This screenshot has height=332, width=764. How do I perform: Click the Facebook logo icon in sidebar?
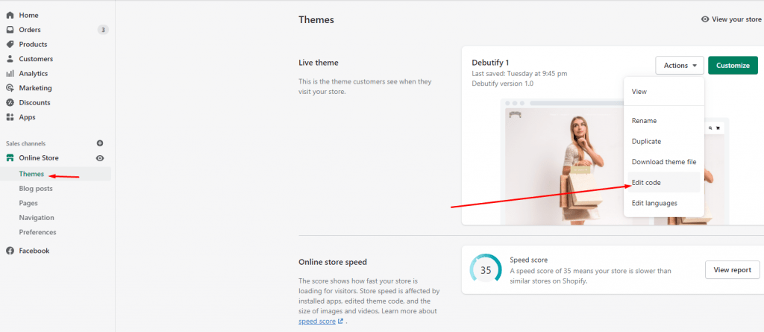click(x=10, y=251)
